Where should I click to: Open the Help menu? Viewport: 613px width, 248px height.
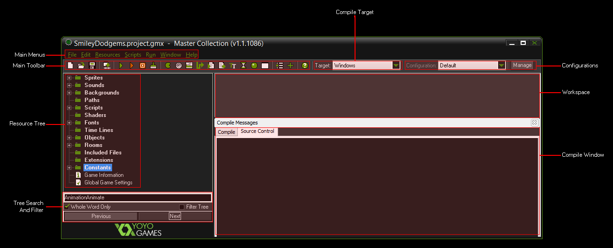pos(191,55)
